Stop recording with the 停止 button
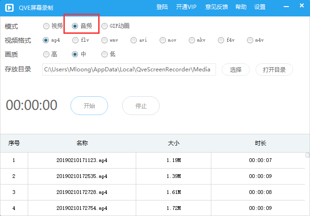Screen dimensions: 310x216 [x=141, y=106]
